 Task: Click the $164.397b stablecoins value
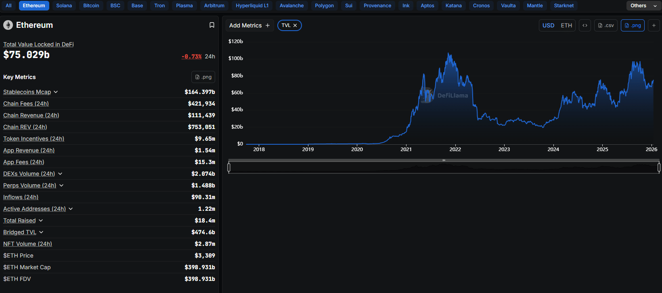[200, 92]
